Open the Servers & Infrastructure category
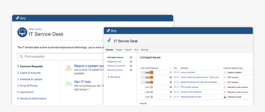 point(32,98)
